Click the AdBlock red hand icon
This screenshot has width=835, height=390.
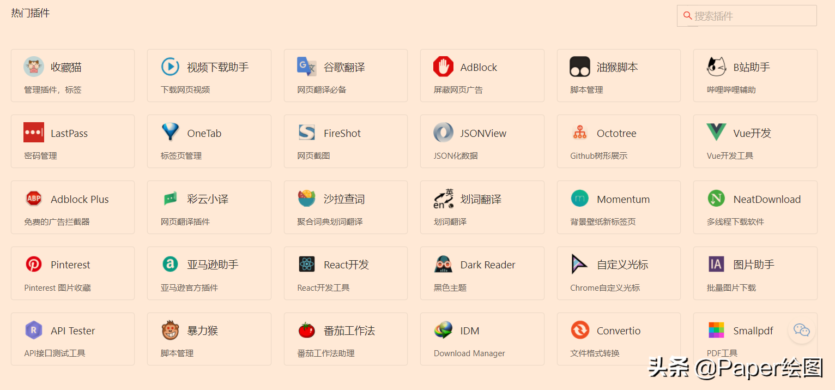[x=443, y=67]
